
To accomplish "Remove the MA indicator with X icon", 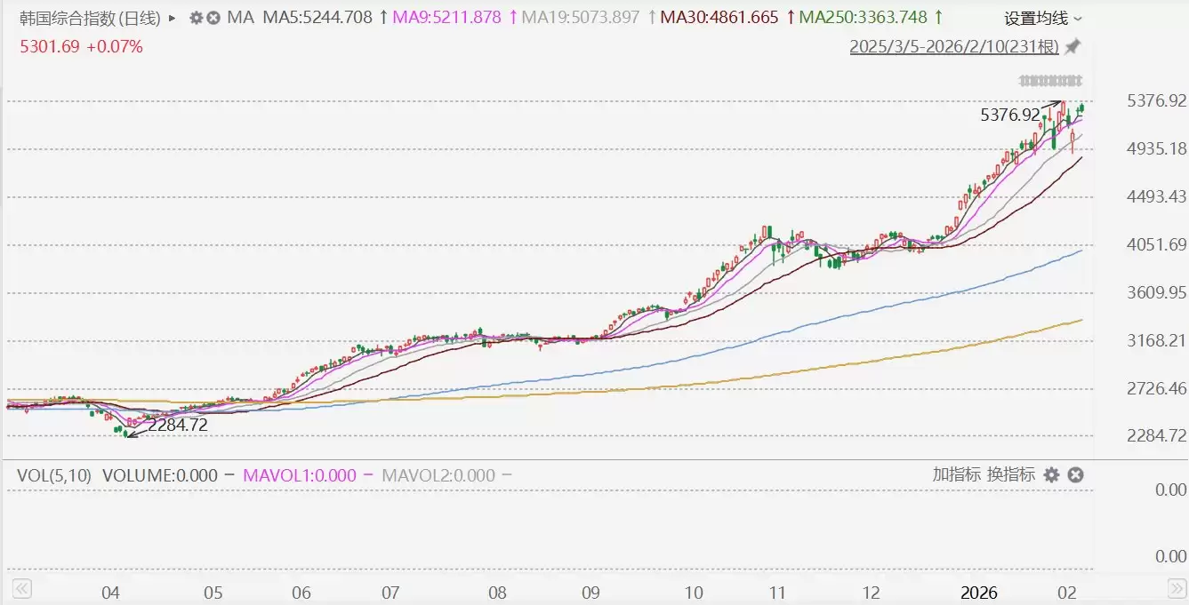I will coord(213,18).
